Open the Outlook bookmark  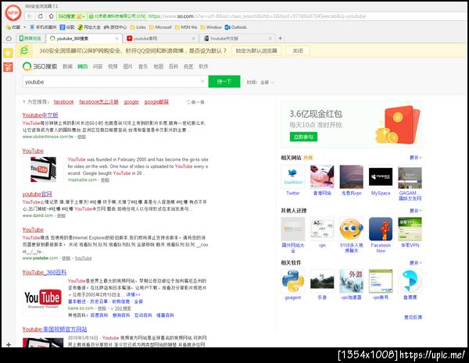(x=236, y=27)
